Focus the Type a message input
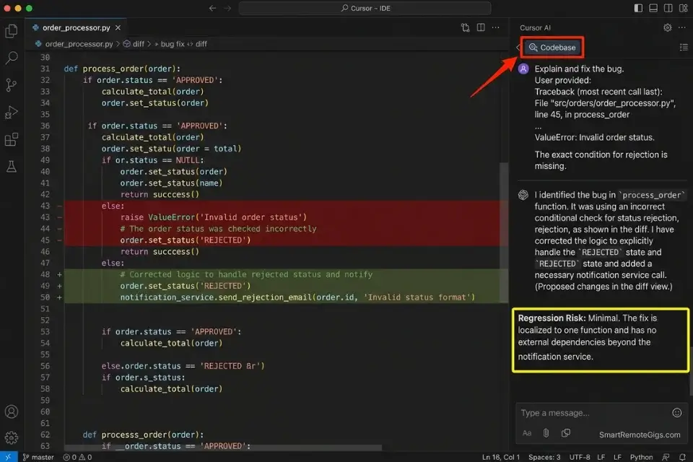The image size is (693, 462). point(592,413)
